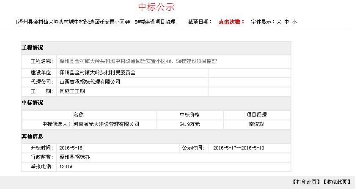Set font display to large 大
The width and height of the screenshot is (357, 196).
279,22
